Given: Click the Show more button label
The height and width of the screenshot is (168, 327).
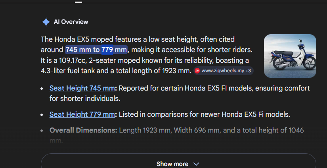Looking at the screenshot, I should 172,164.
